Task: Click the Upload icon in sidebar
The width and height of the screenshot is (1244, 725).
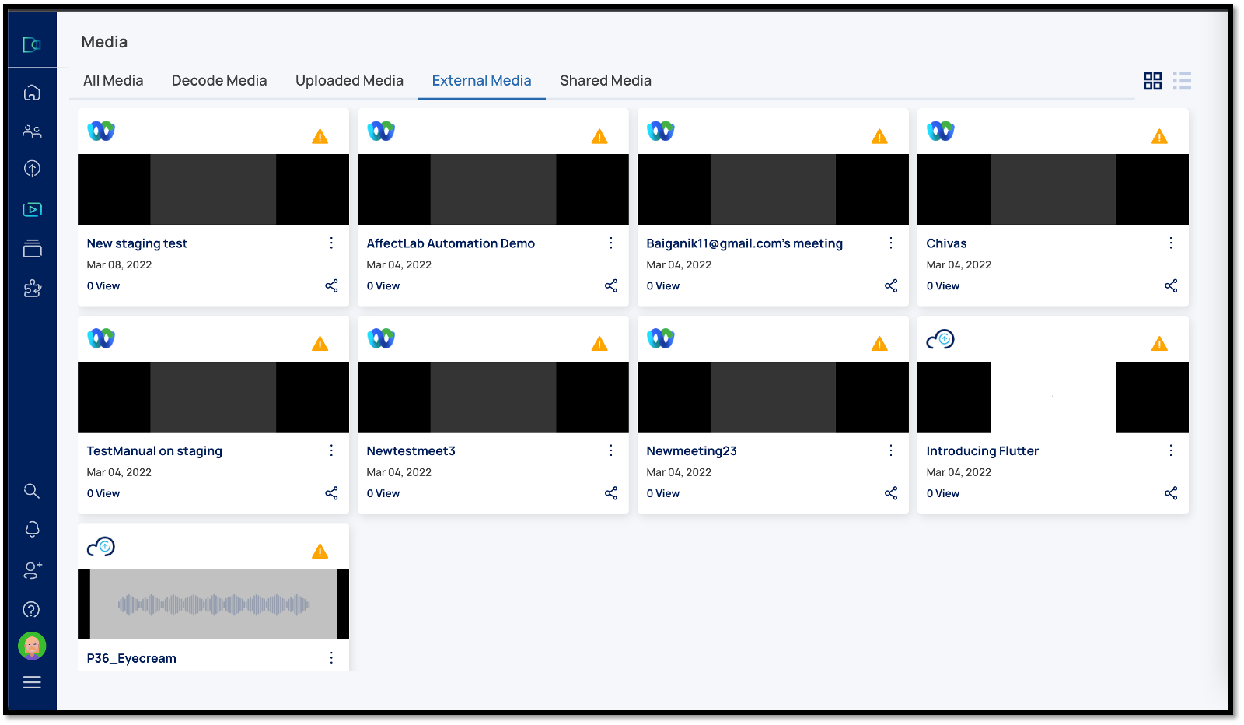Action: pyautogui.click(x=32, y=168)
